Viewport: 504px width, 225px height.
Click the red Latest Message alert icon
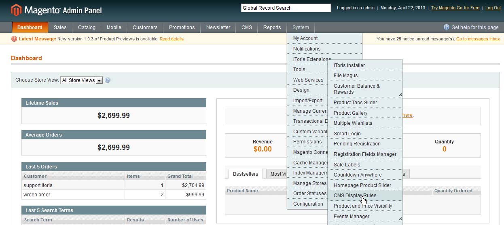coord(14,39)
